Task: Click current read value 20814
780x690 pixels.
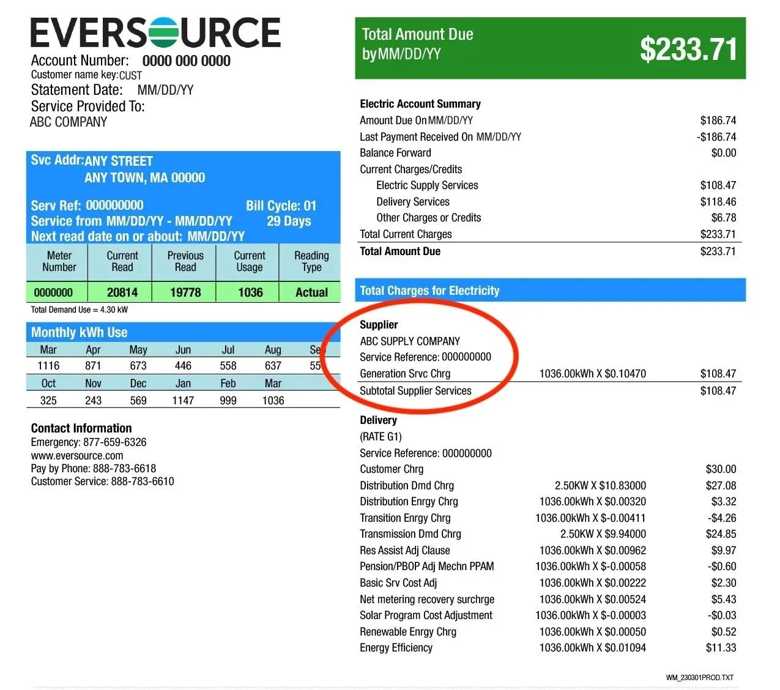Action: 122,292
